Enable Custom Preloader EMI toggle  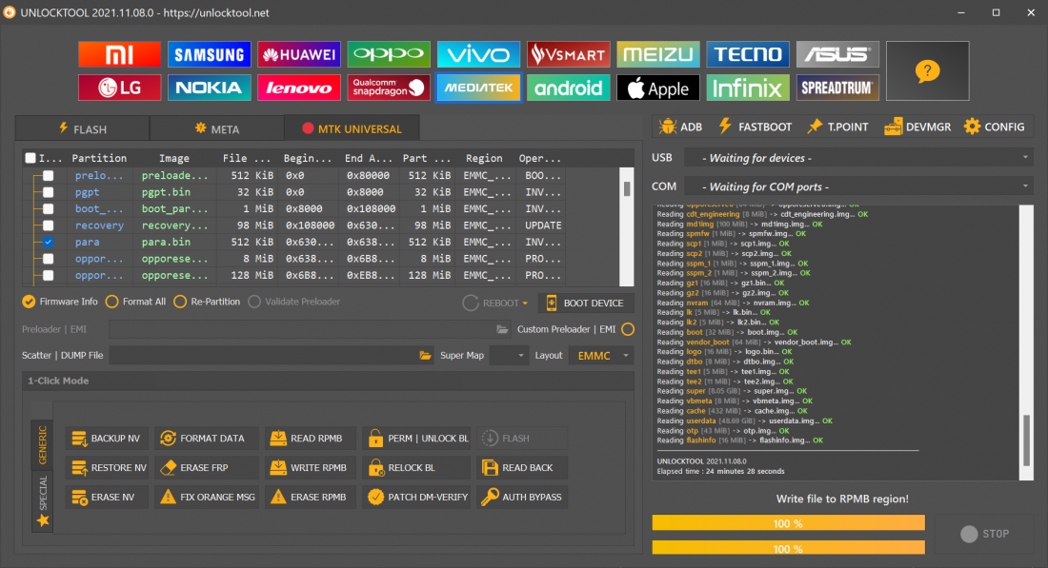point(628,329)
